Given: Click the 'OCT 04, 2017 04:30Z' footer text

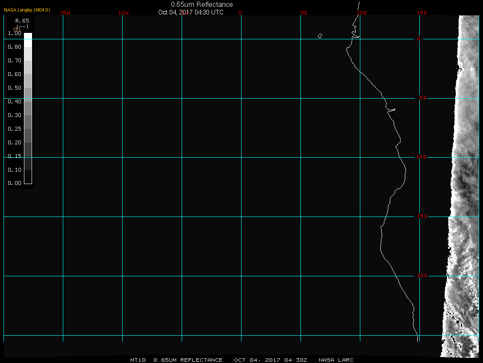Looking at the screenshot, I should 271,360.
